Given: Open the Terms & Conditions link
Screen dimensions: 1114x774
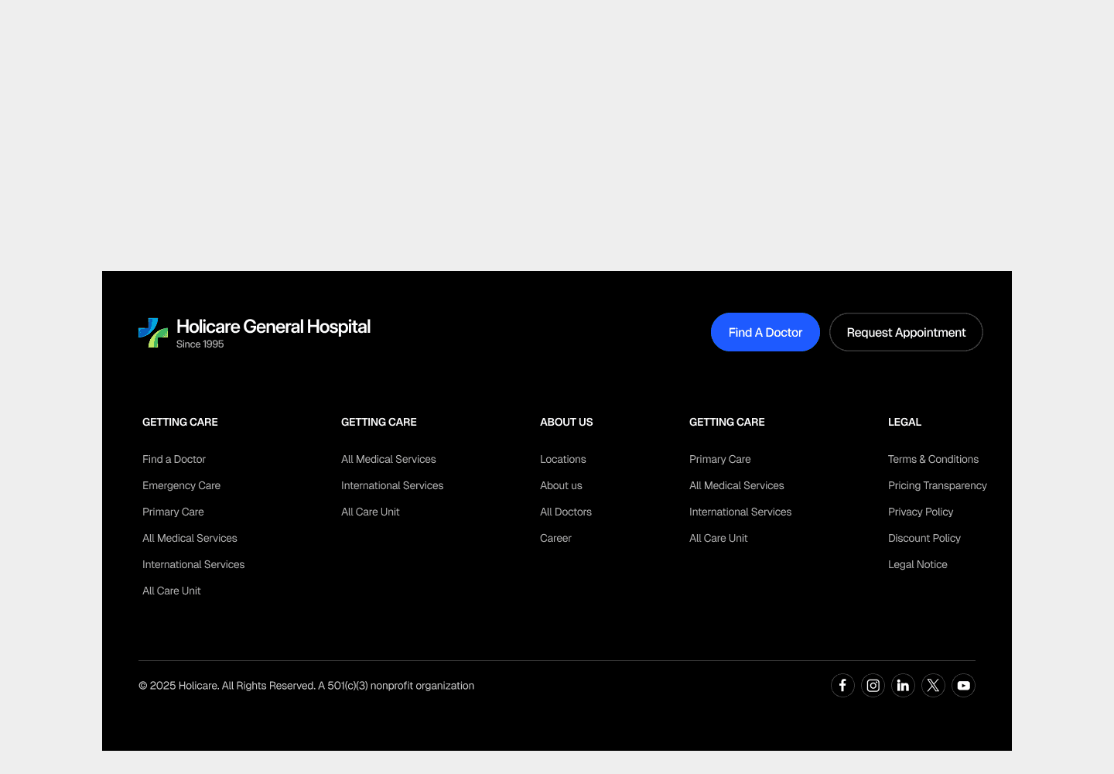Looking at the screenshot, I should coord(933,459).
